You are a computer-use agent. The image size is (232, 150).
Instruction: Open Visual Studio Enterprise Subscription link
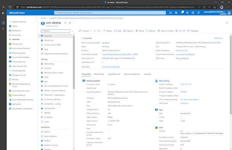pyautogui.click(x=120, y=54)
